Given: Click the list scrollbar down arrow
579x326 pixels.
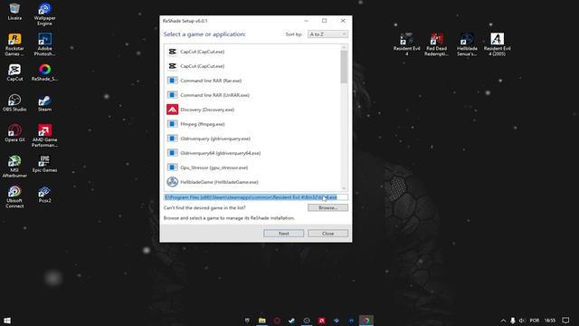Looking at the screenshot, I should [344, 188].
